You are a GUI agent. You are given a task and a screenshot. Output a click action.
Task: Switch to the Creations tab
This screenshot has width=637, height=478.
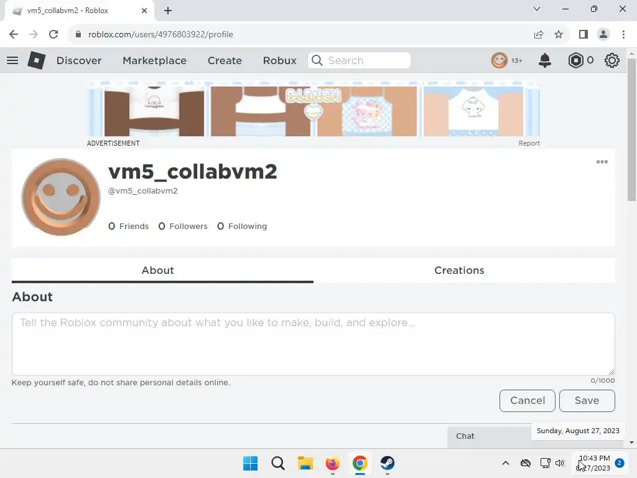[459, 270]
